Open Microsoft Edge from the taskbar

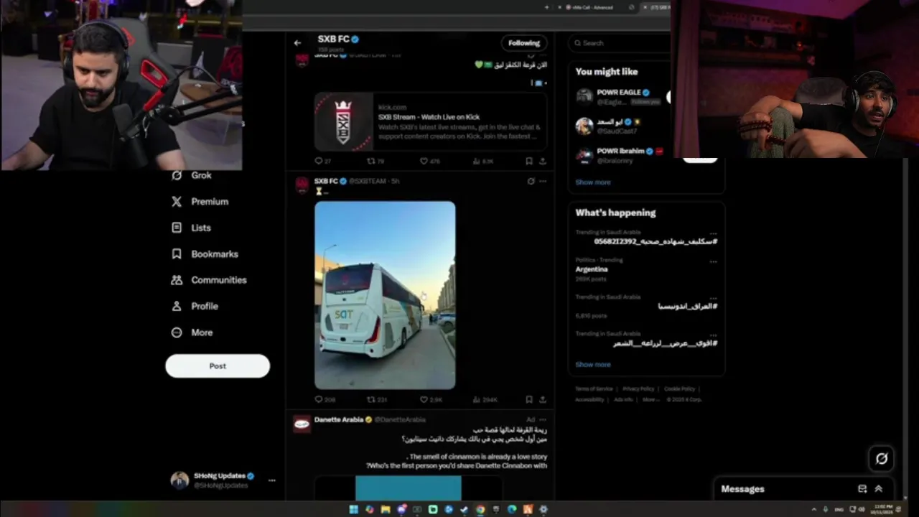pos(512,510)
